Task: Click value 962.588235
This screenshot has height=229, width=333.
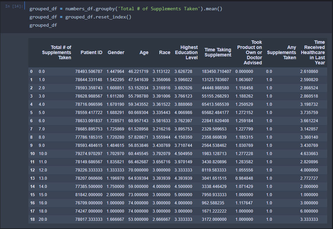Action: [213, 203]
